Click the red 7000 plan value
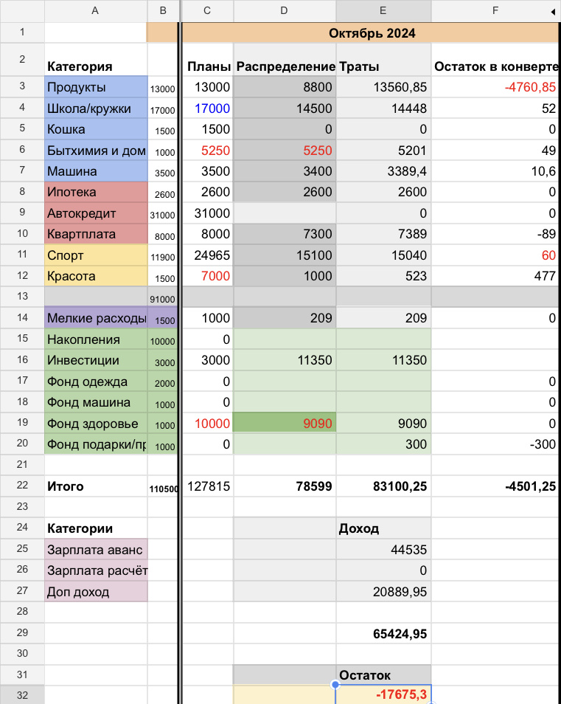The image size is (561, 704). 208,276
